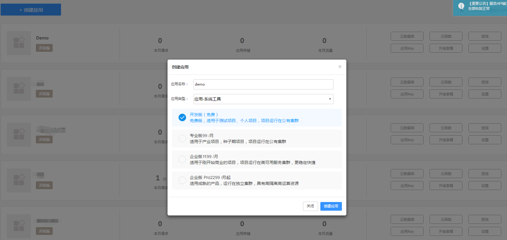Select the 企业版 Pro2299/月起 plan radio
507x240 pixels.
(182, 180)
